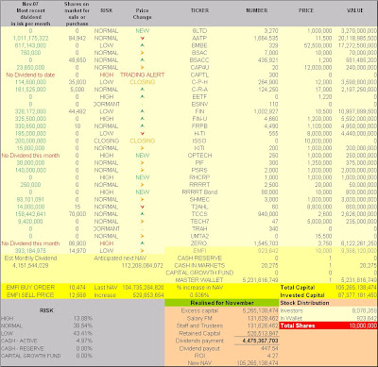Select the RISK column header at top

107,10
